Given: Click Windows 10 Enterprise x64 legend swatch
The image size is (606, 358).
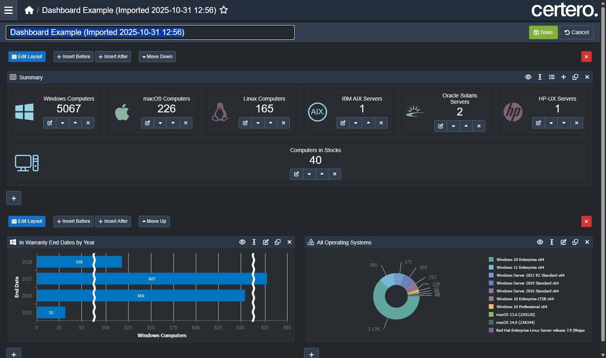Looking at the screenshot, I should click(x=491, y=259).
